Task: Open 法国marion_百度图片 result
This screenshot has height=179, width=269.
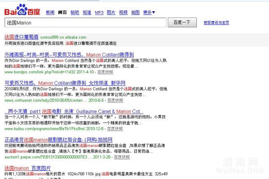Action: click(x=28, y=168)
